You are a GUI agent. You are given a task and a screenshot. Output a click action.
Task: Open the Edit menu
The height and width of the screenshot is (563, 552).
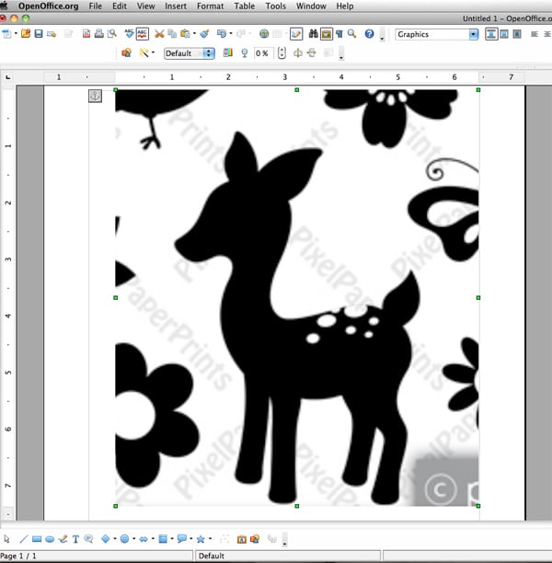(x=120, y=6)
